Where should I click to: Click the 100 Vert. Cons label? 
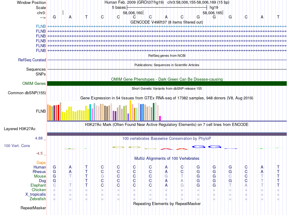(x=17, y=146)
